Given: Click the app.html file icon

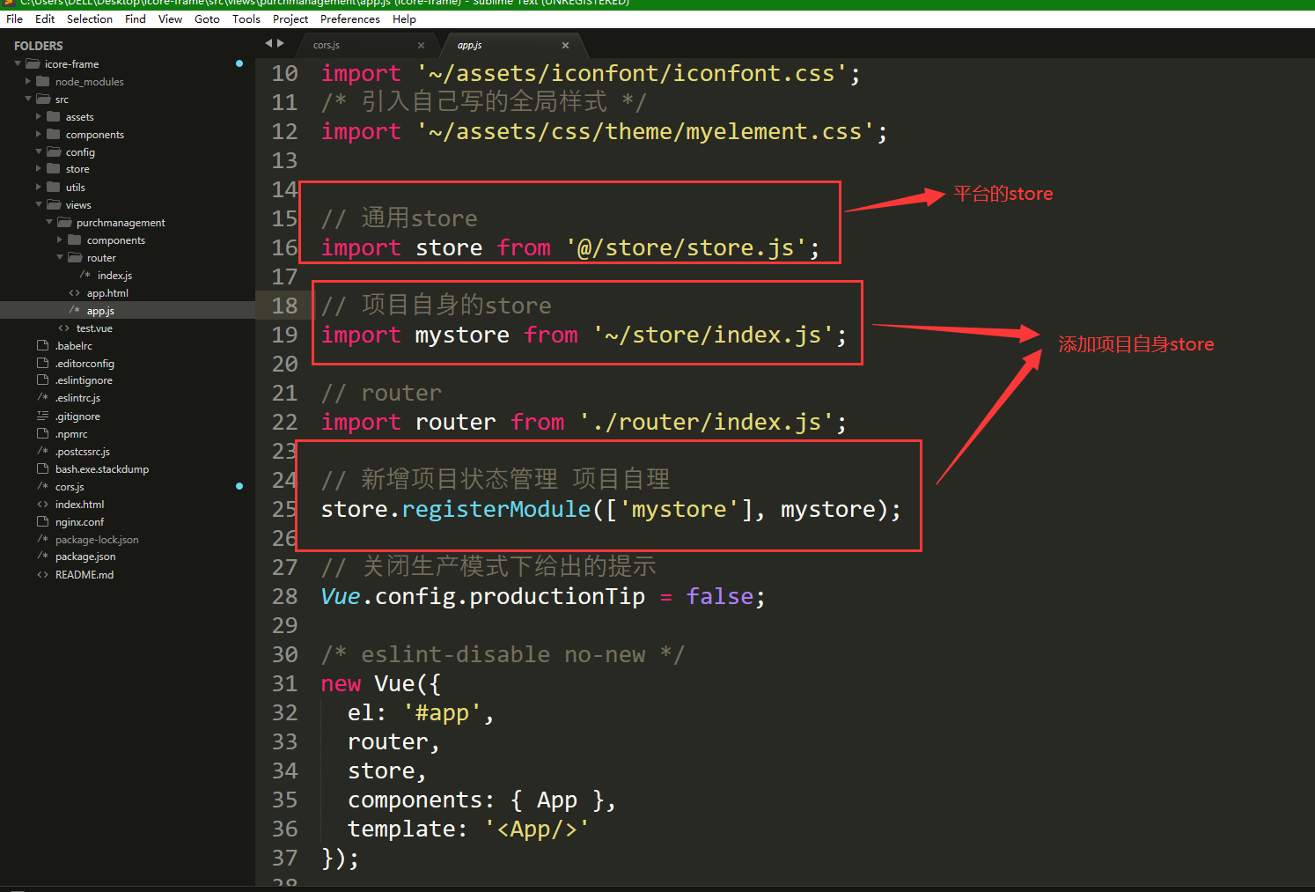Looking at the screenshot, I should click(x=74, y=293).
